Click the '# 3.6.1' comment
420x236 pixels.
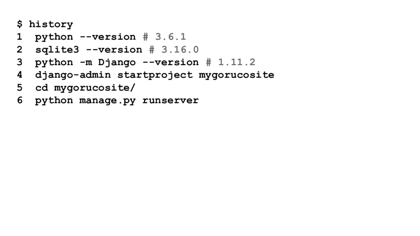(x=164, y=36)
